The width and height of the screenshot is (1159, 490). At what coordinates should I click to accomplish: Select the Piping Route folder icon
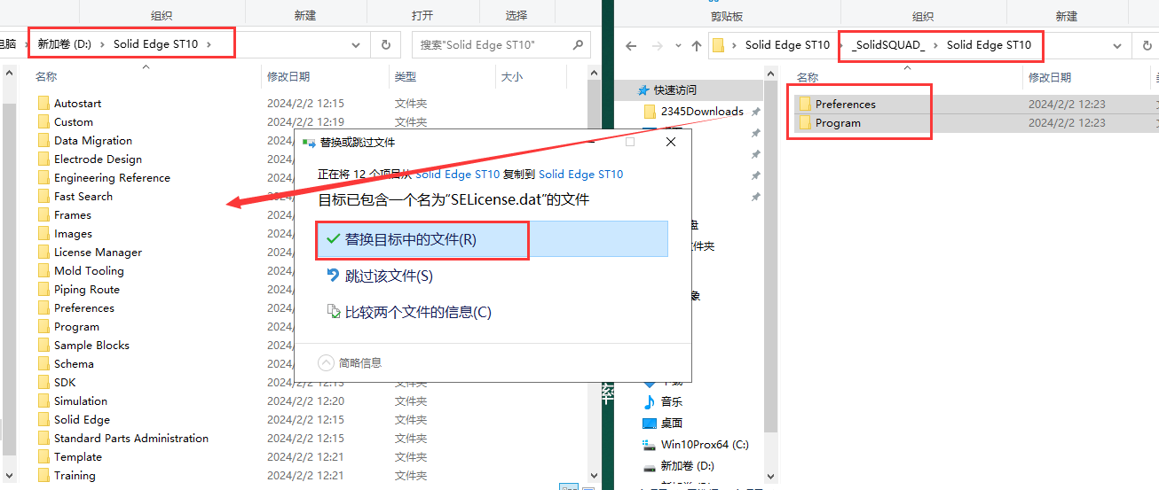click(44, 289)
